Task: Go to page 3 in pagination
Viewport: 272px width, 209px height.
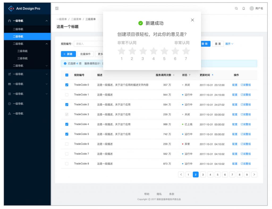Action: click(x=203, y=174)
